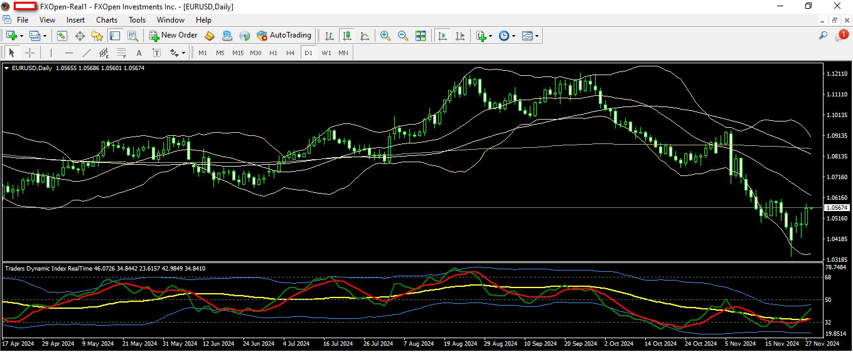
Task: Open the Window menu
Action: pos(171,19)
